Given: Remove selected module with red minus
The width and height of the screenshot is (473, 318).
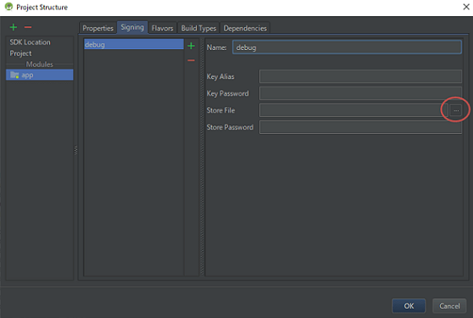Looking at the screenshot, I should (x=28, y=27).
